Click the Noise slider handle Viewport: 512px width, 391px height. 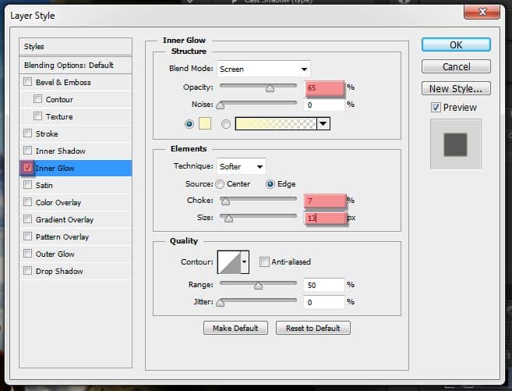coord(221,105)
